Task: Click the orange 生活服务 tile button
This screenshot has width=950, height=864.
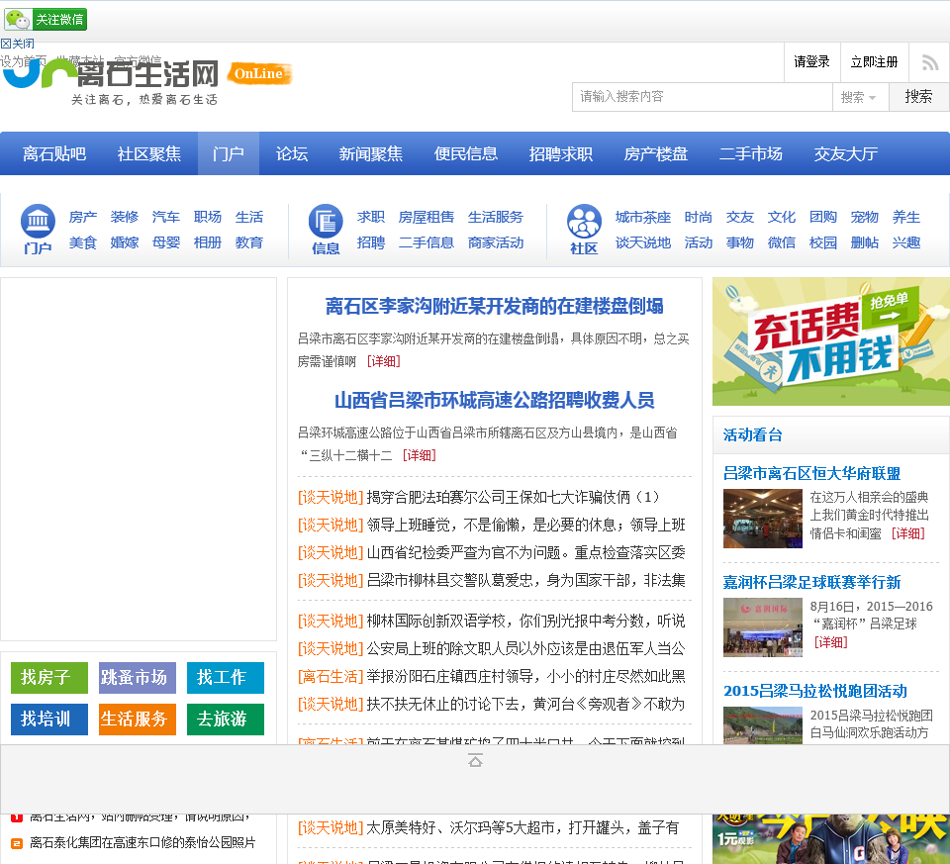Action: click(x=138, y=720)
